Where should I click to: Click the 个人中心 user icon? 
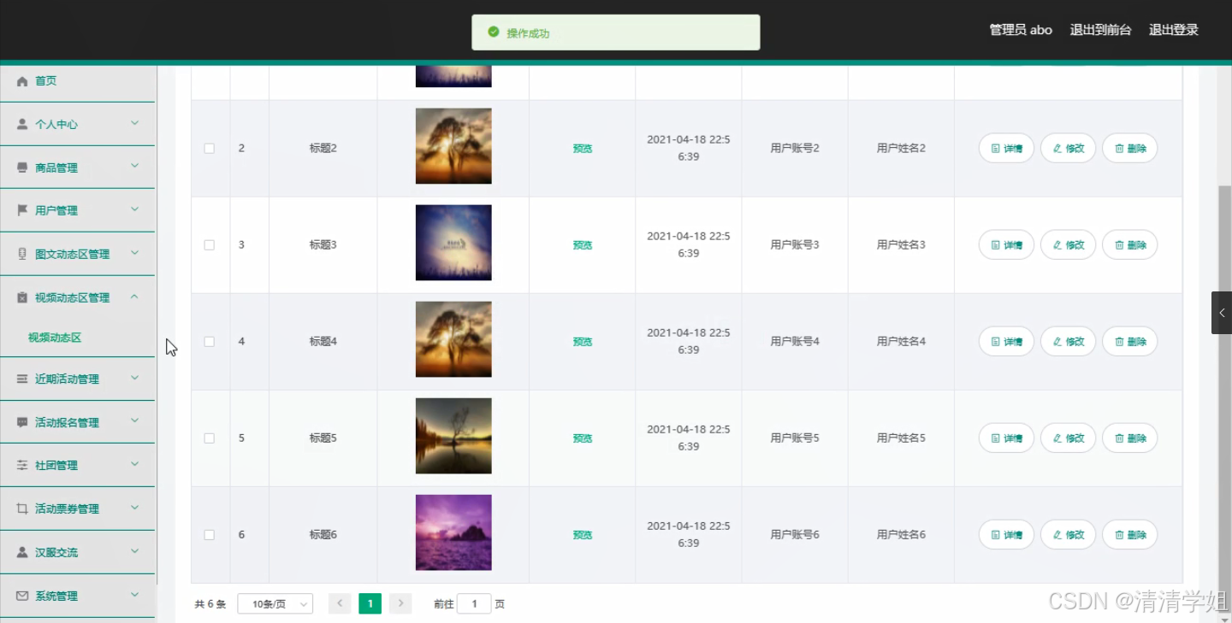pyautogui.click(x=23, y=123)
